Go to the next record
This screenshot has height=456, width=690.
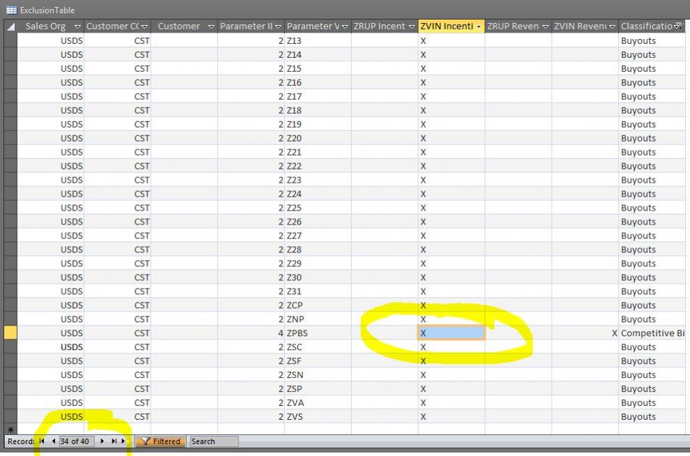[102, 441]
